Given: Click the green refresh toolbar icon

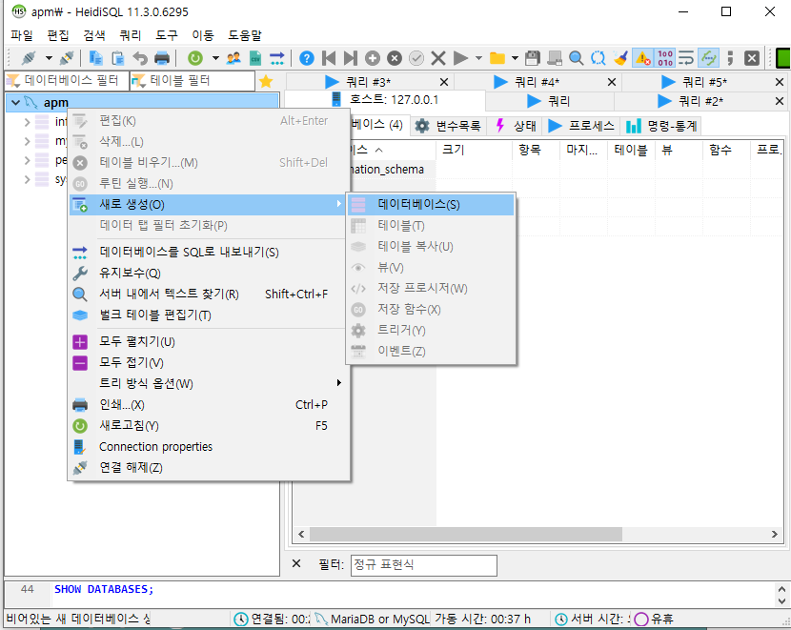Looking at the screenshot, I should (x=195, y=58).
